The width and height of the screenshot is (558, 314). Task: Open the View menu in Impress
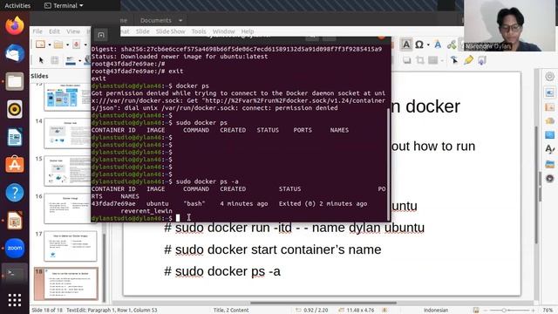point(73,31)
